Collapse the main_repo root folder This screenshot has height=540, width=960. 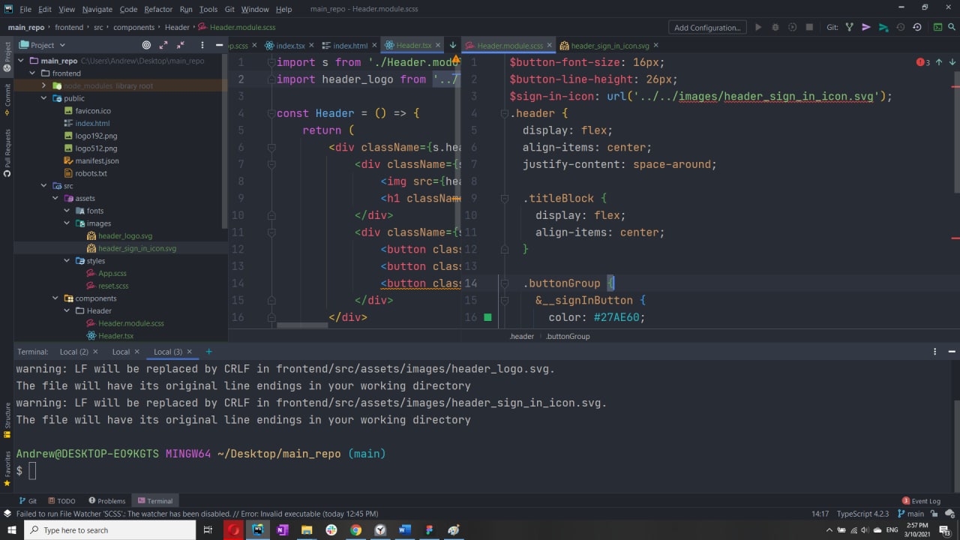click(21, 61)
